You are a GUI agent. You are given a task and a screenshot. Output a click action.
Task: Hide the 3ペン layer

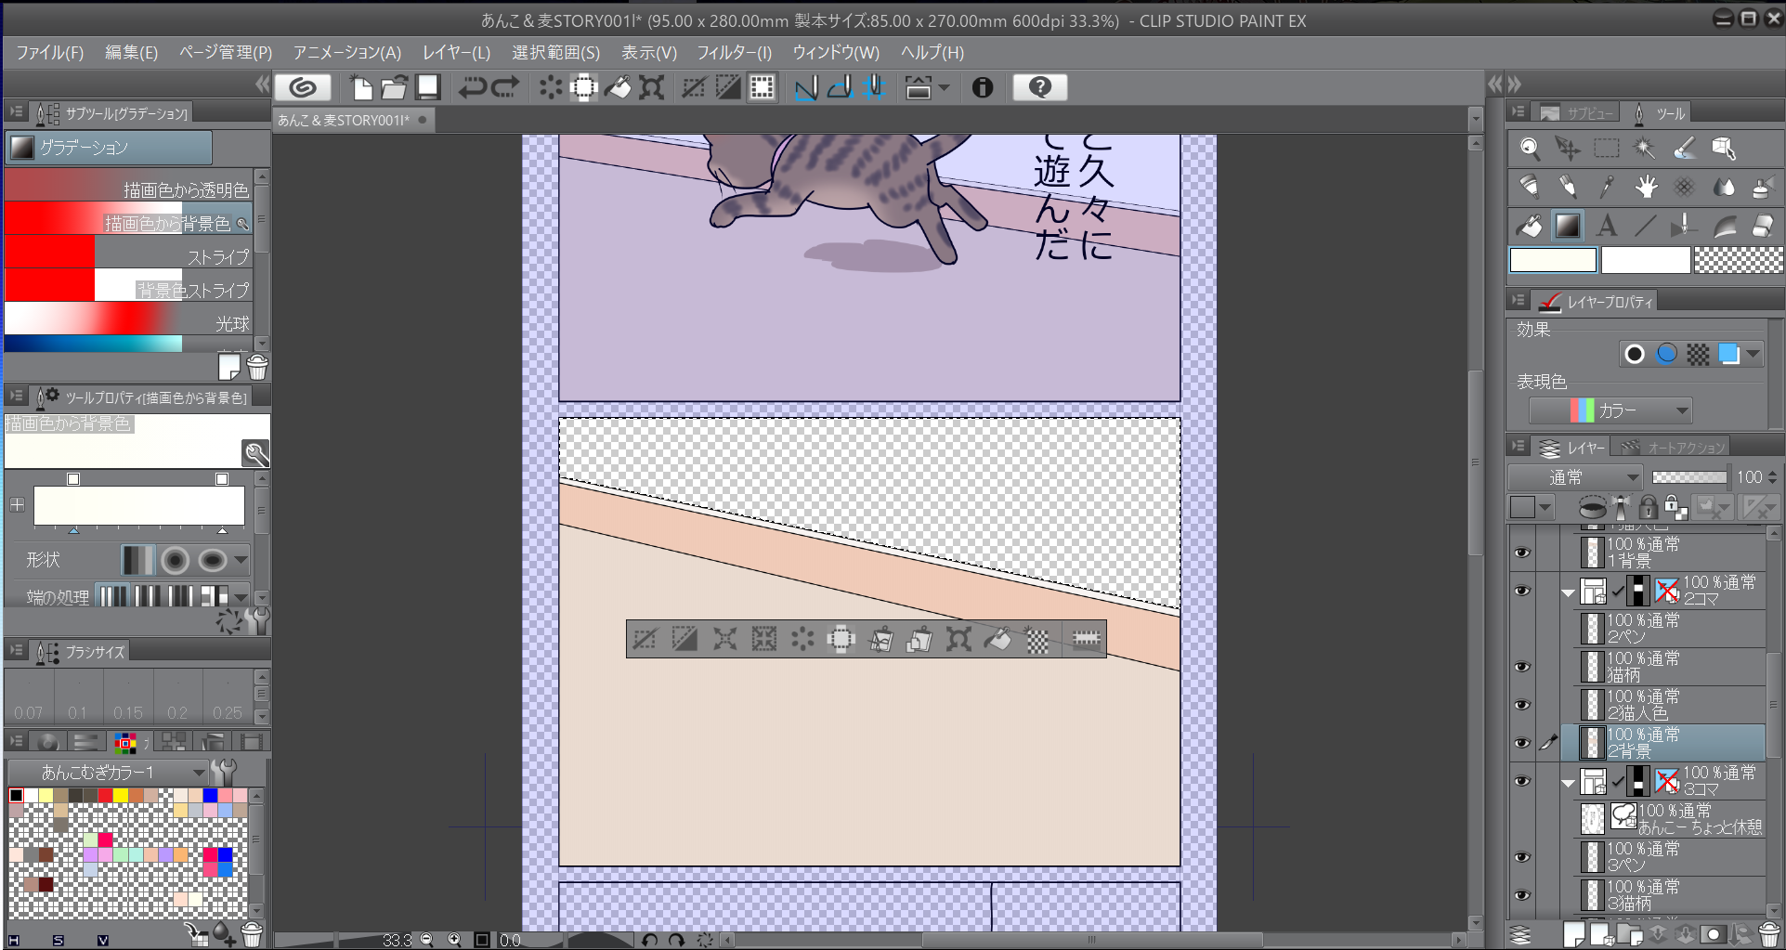click(x=1521, y=857)
